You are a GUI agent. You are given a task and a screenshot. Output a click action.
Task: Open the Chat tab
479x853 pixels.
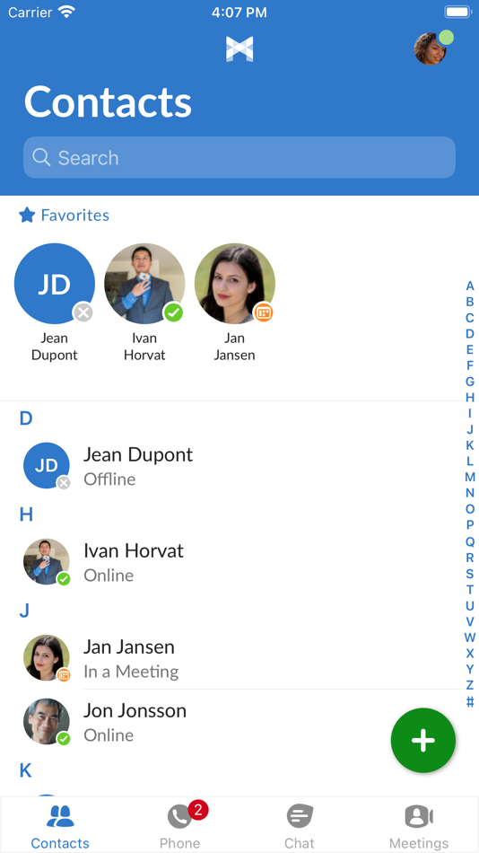300,826
